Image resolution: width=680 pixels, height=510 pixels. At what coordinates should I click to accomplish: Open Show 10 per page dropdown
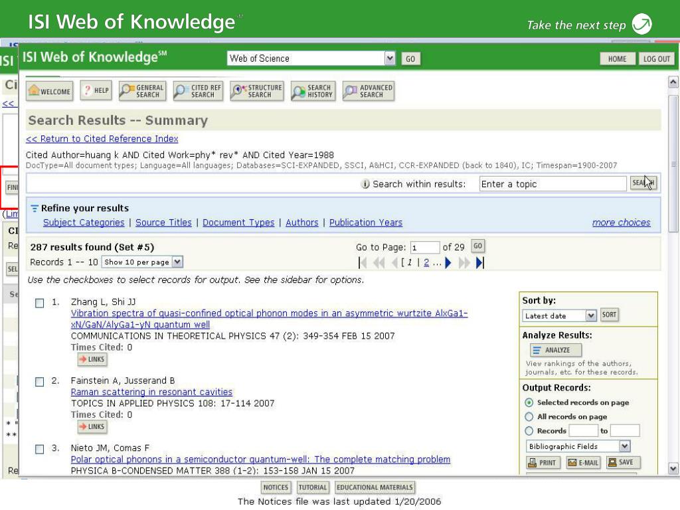coord(177,262)
